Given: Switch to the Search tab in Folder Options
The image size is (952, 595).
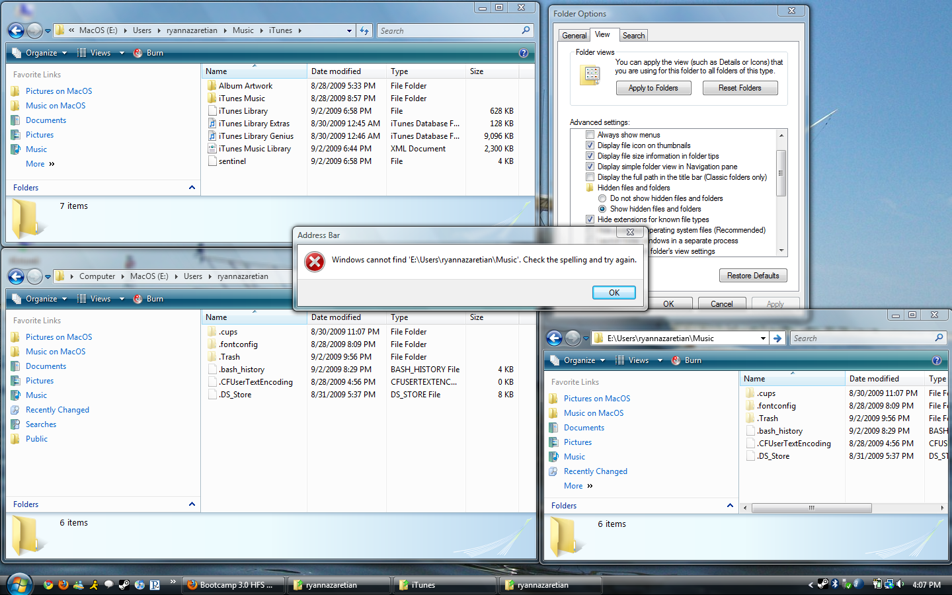Looking at the screenshot, I should click(633, 36).
